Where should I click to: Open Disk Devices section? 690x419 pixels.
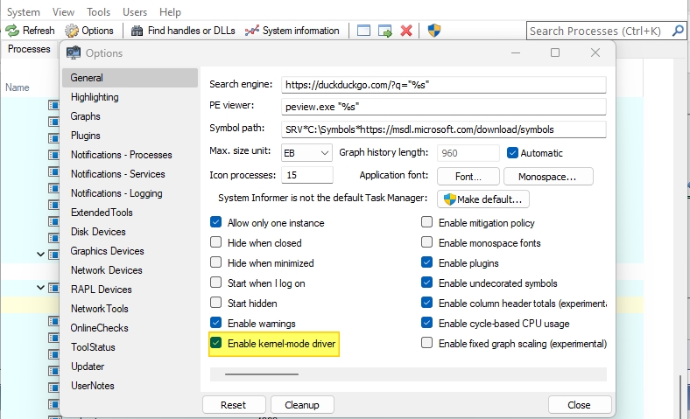pos(130,232)
